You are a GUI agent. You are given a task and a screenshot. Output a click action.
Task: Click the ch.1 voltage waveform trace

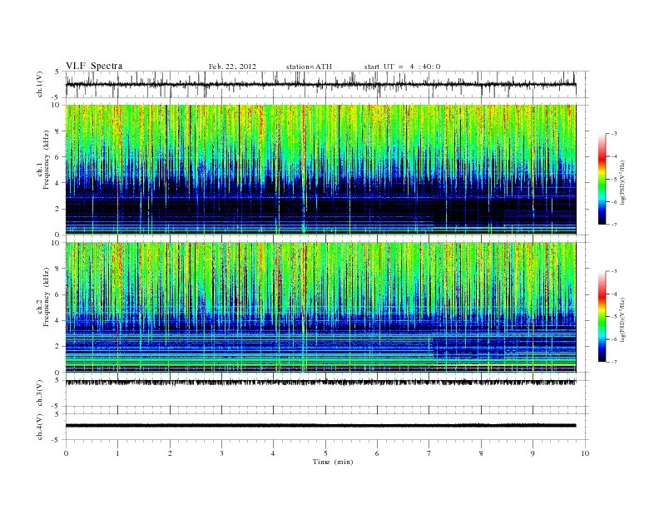320,84
